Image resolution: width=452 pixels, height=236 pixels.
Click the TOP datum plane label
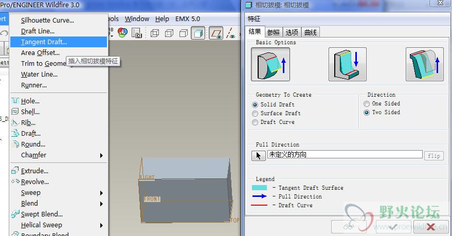click(234, 220)
